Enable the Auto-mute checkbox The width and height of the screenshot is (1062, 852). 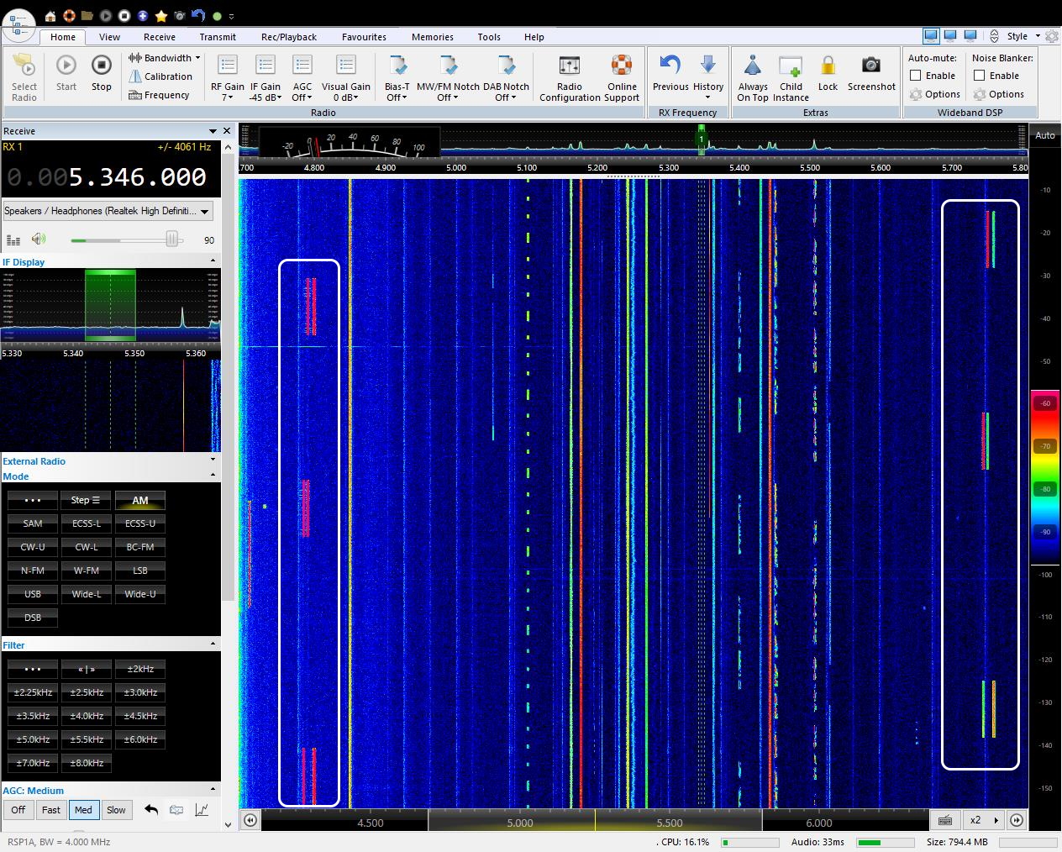916,76
